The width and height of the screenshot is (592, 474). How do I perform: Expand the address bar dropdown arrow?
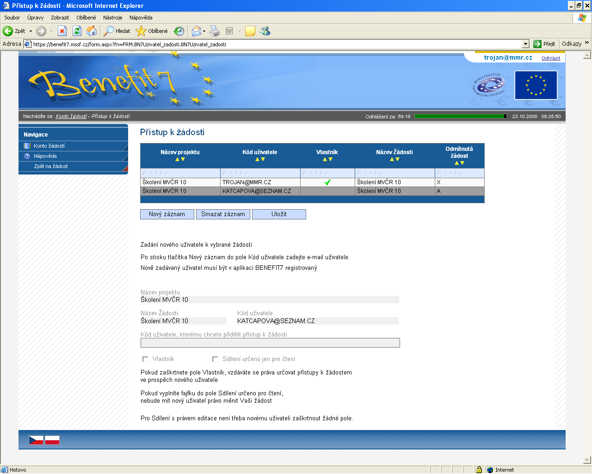pos(525,44)
